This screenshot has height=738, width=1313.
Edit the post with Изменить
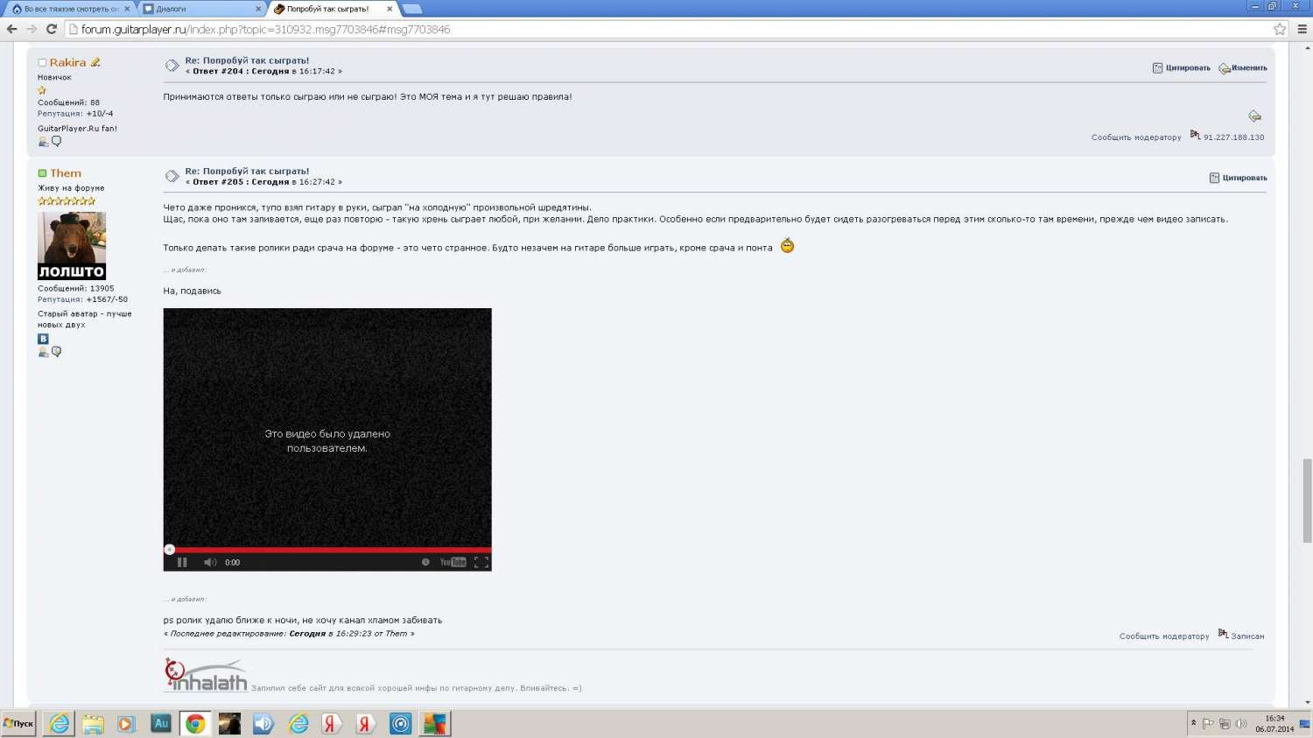click(x=1243, y=67)
